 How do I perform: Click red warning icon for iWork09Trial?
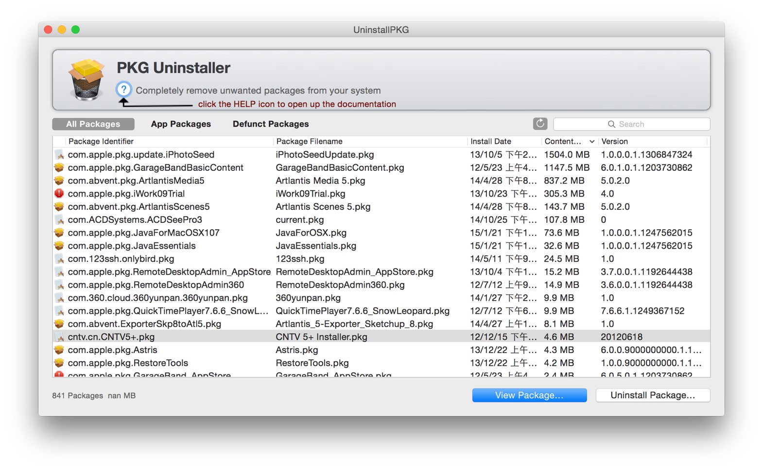coord(59,194)
